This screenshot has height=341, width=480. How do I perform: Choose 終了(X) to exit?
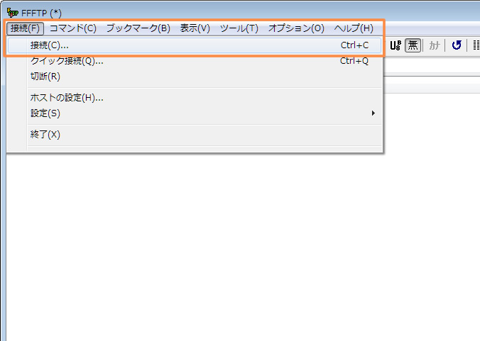point(195,135)
